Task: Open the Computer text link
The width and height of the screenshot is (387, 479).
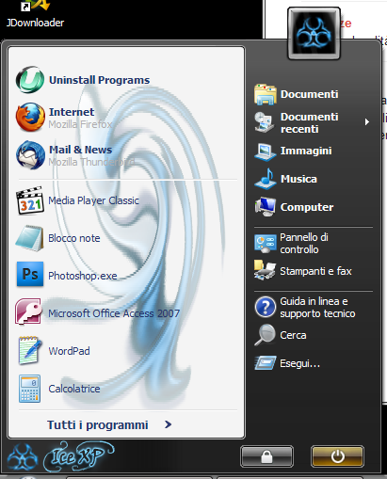Action: pyautogui.click(x=307, y=207)
